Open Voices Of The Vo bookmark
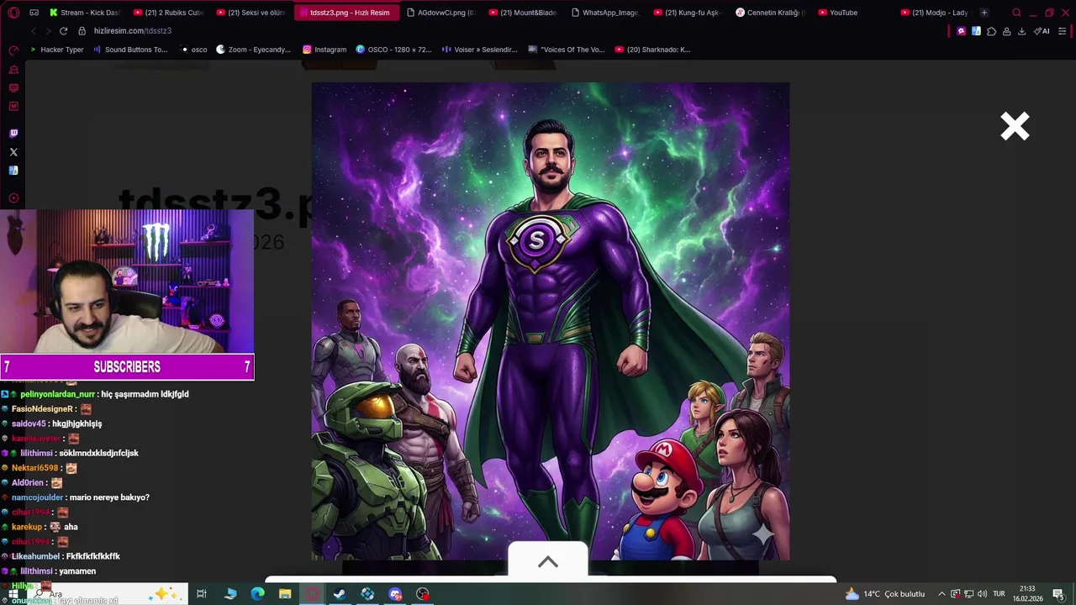The image size is (1076, 605). click(567, 50)
